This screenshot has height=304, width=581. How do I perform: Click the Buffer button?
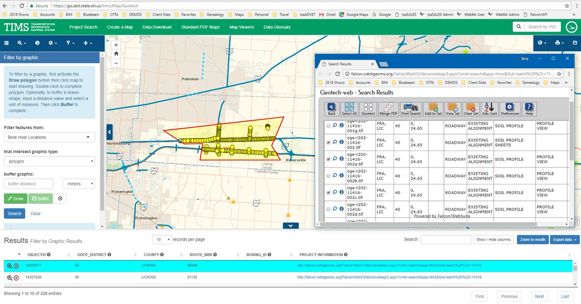40,198
